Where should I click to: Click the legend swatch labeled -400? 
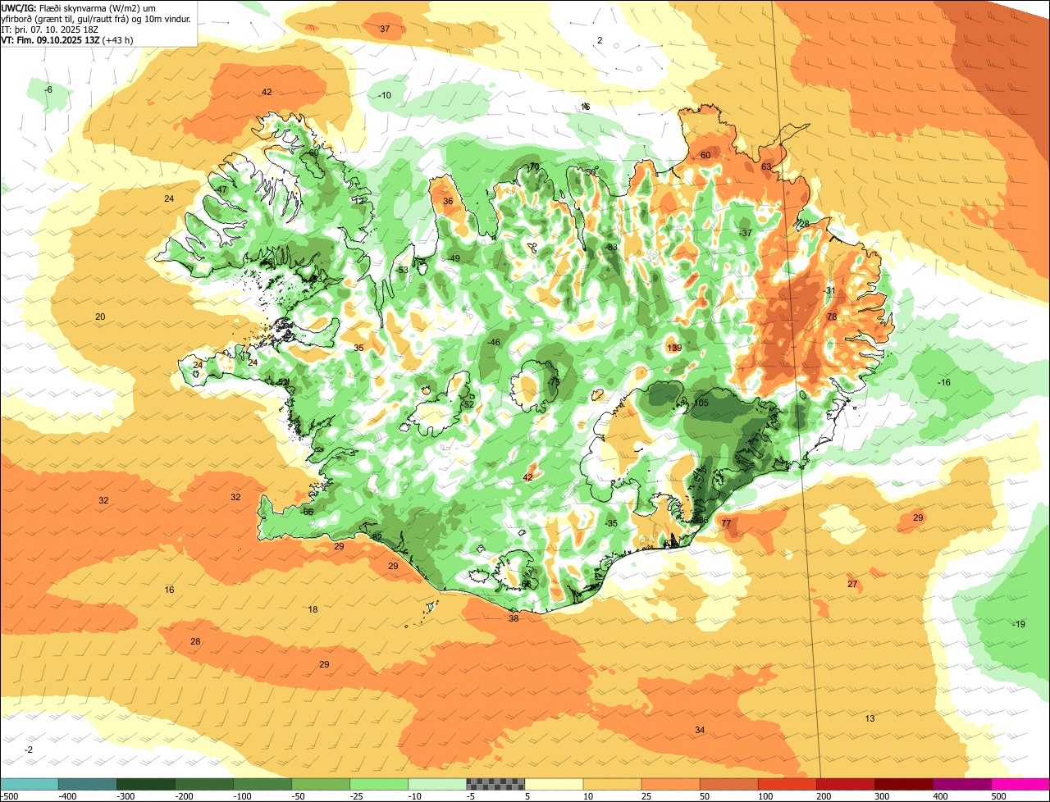pyautogui.click(x=88, y=784)
